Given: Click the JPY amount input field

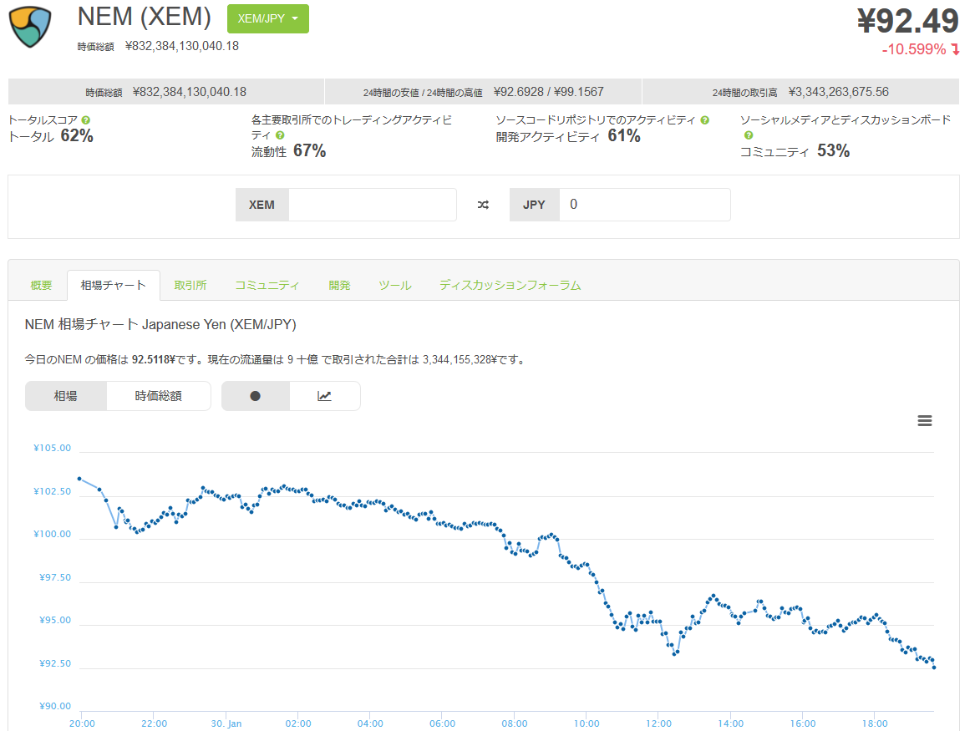Looking at the screenshot, I should click(645, 205).
